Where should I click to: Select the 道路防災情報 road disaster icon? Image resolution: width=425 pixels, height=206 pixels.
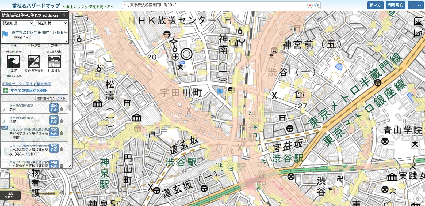click(x=34, y=61)
